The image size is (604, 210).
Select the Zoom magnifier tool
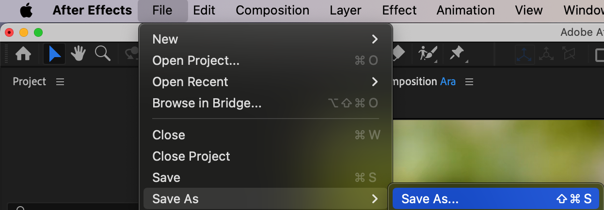103,54
